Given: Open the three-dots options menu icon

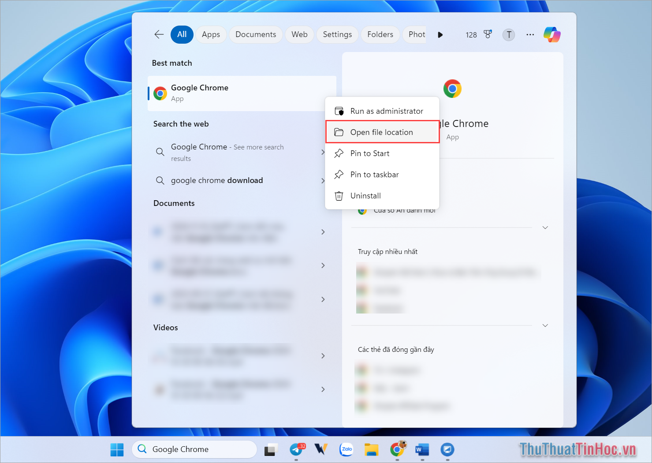Looking at the screenshot, I should coord(530,34).
